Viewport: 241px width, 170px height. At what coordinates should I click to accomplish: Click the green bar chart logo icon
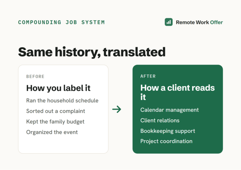pos(169,22)
